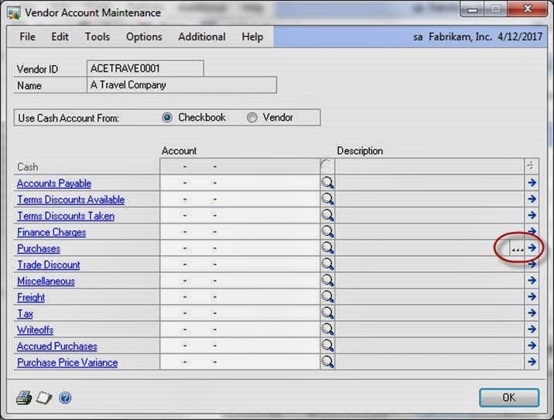This screenshot has width=554, height=420.
Task: Expand Purchase Price Variance row arrow
Action: coord(532,362)
